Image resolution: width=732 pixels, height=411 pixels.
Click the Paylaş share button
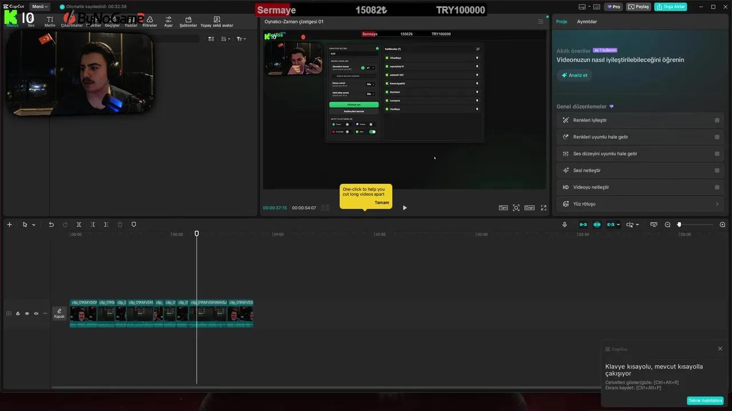tap(639, 7)
